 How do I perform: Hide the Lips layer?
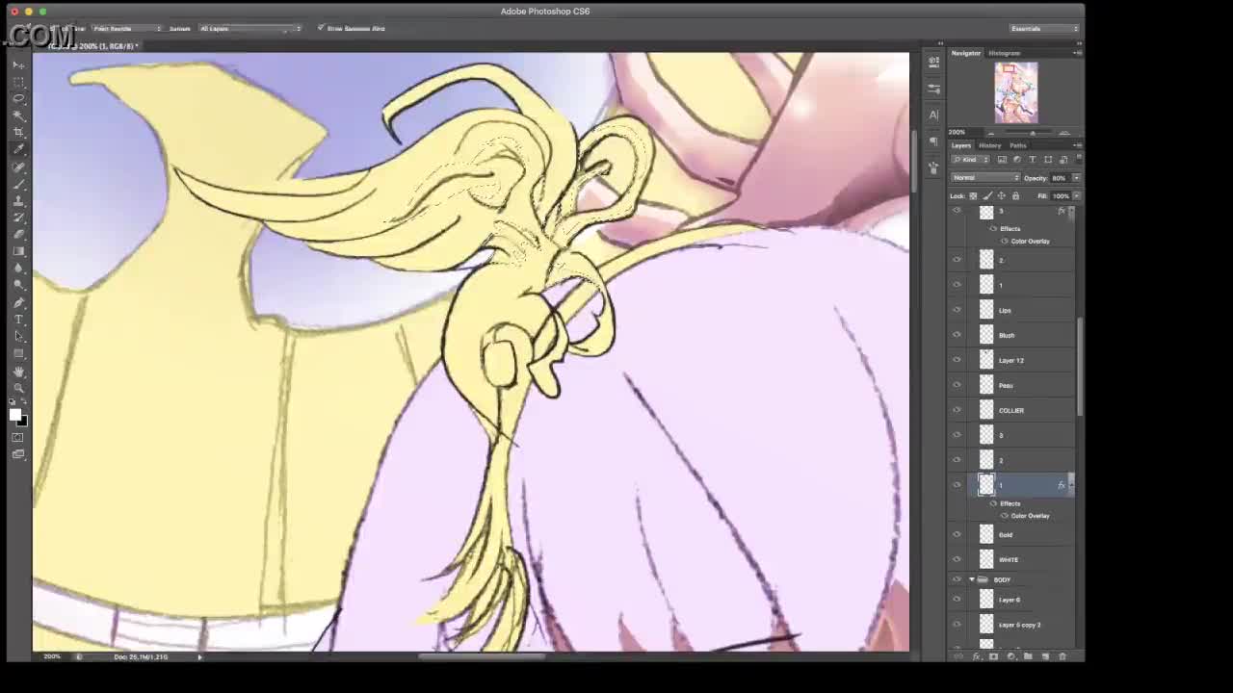tap(957, 310)
